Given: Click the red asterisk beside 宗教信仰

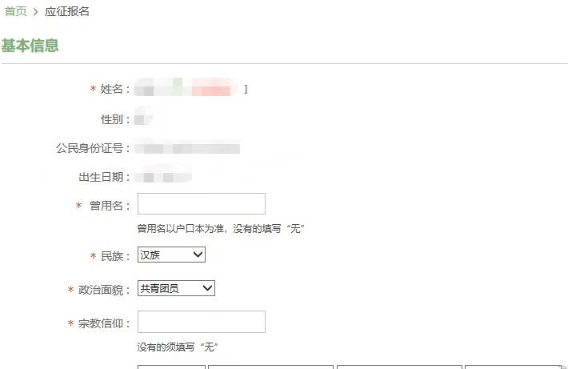Looking at the screenshot, I should click(70, 323).
